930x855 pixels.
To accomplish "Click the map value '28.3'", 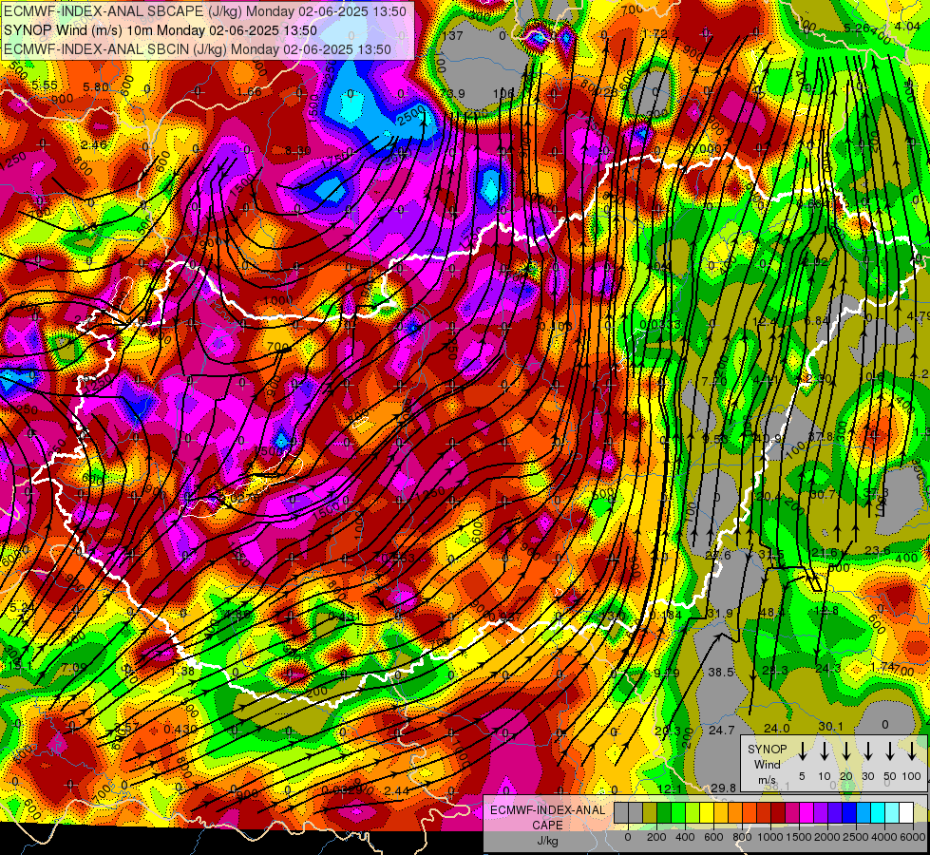I will coord(774,671).
